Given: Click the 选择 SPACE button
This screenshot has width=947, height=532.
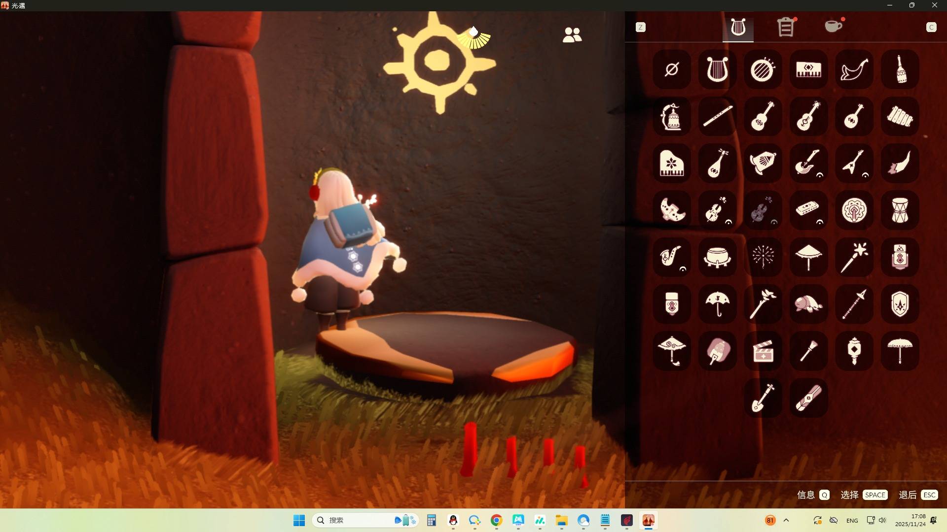Looking at the screenshot, I should click(864, 495).
